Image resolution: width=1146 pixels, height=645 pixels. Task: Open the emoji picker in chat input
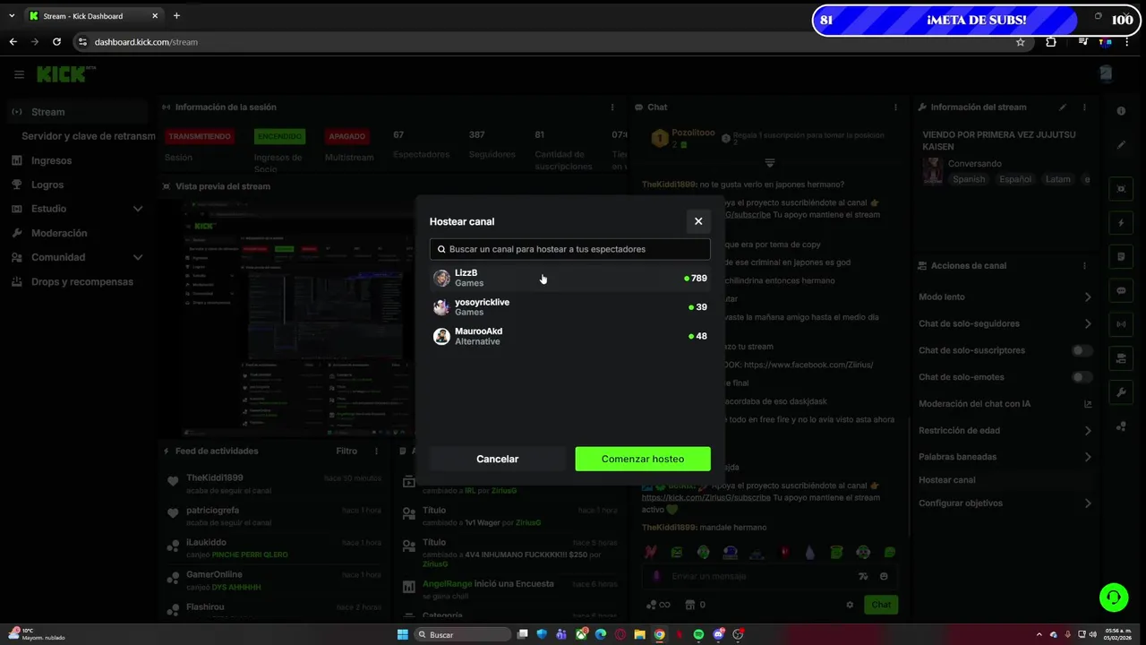pos(884,576)
